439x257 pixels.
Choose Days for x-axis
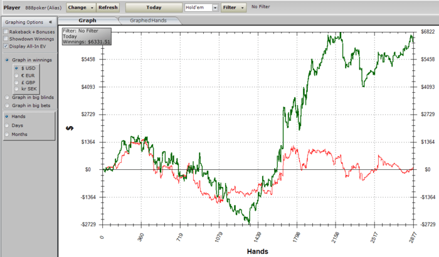point(7,125)
